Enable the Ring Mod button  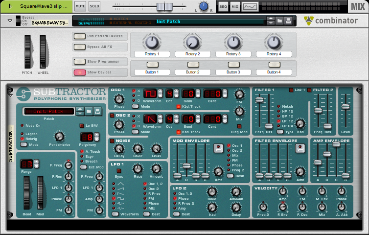click(x=239, y=126)
